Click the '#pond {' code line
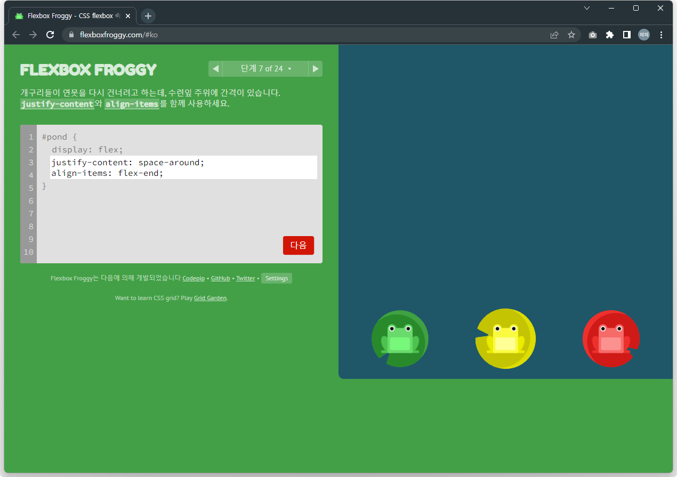The height and width of the screenshot is (477, 677). click(x=60, y=137)
